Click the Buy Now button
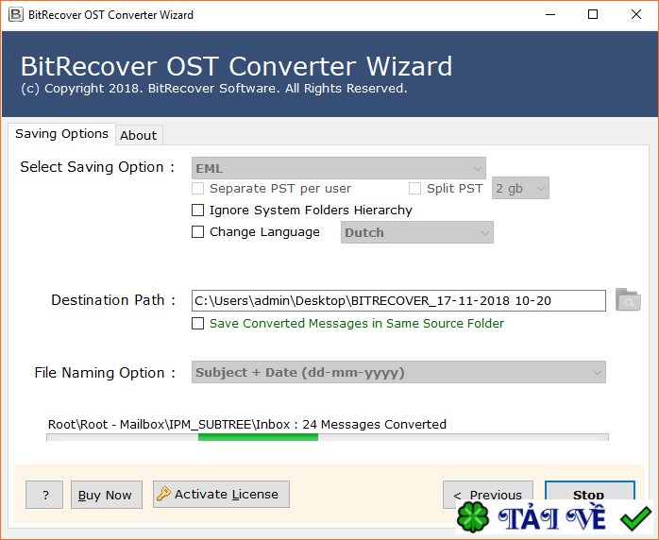Screen dimensions: 659x540 click(107, 495)
